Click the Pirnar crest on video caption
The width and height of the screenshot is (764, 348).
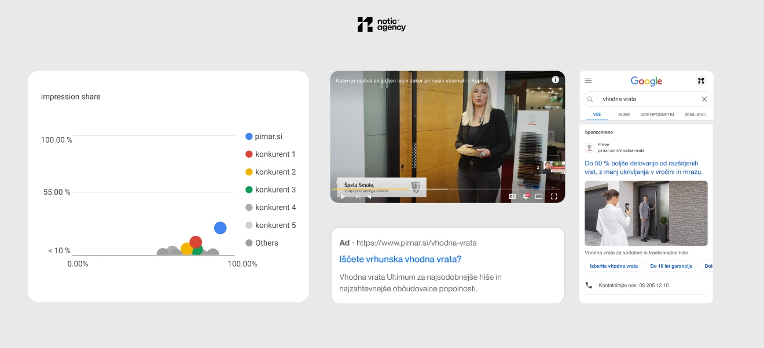click(415, 187)
